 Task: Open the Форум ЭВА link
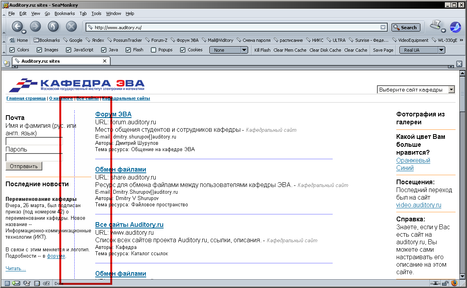coord(113,114)
